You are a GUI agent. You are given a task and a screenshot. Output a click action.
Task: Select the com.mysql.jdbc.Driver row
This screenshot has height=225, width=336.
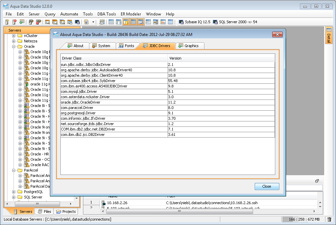click(168, 91)
